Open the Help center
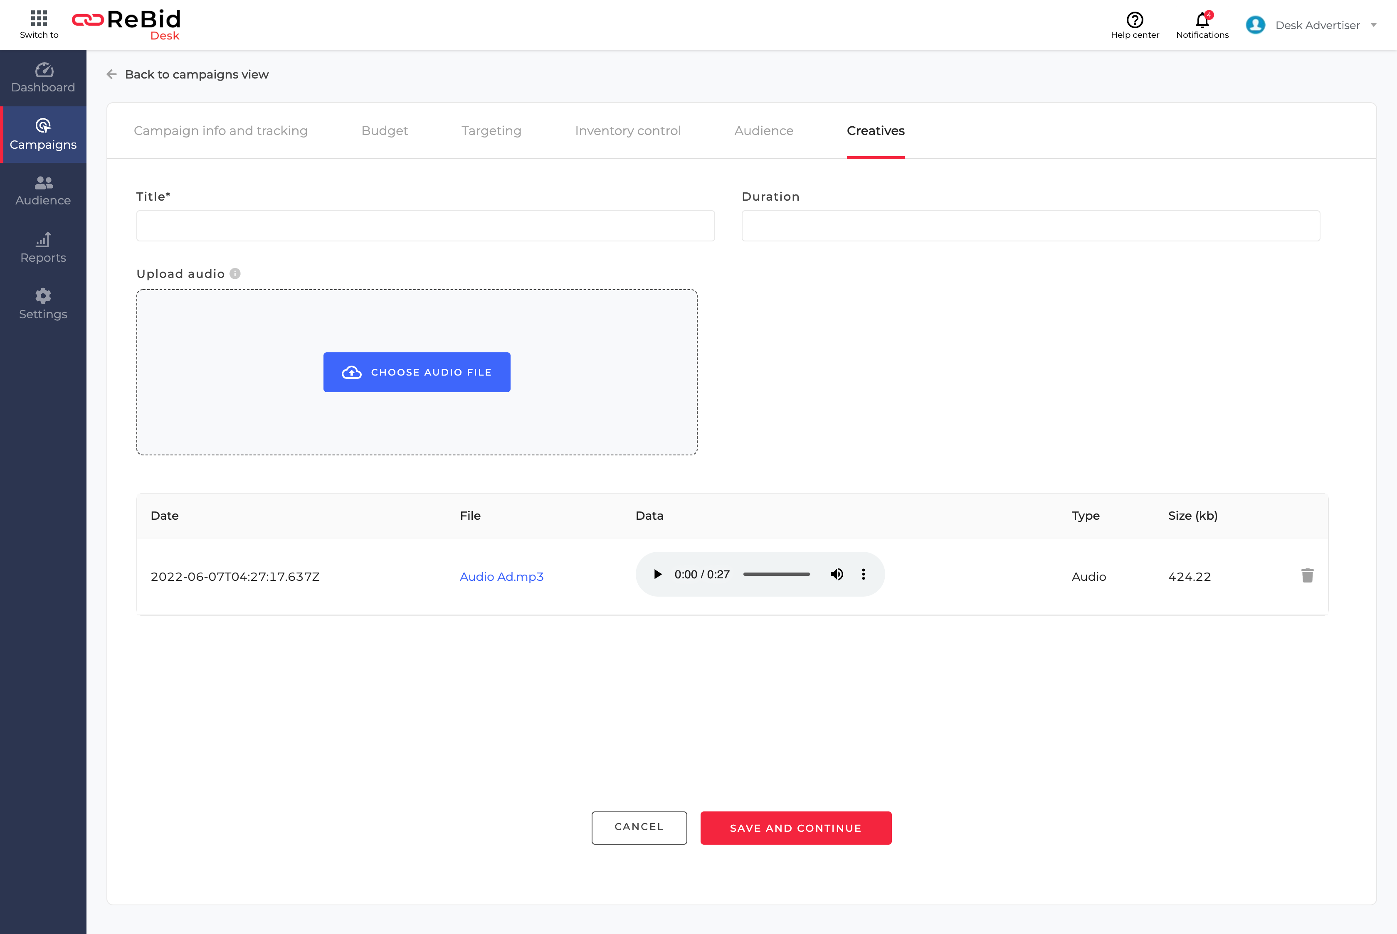Viewport: 1397px width, 934px height. click(x=1135, y=25)
